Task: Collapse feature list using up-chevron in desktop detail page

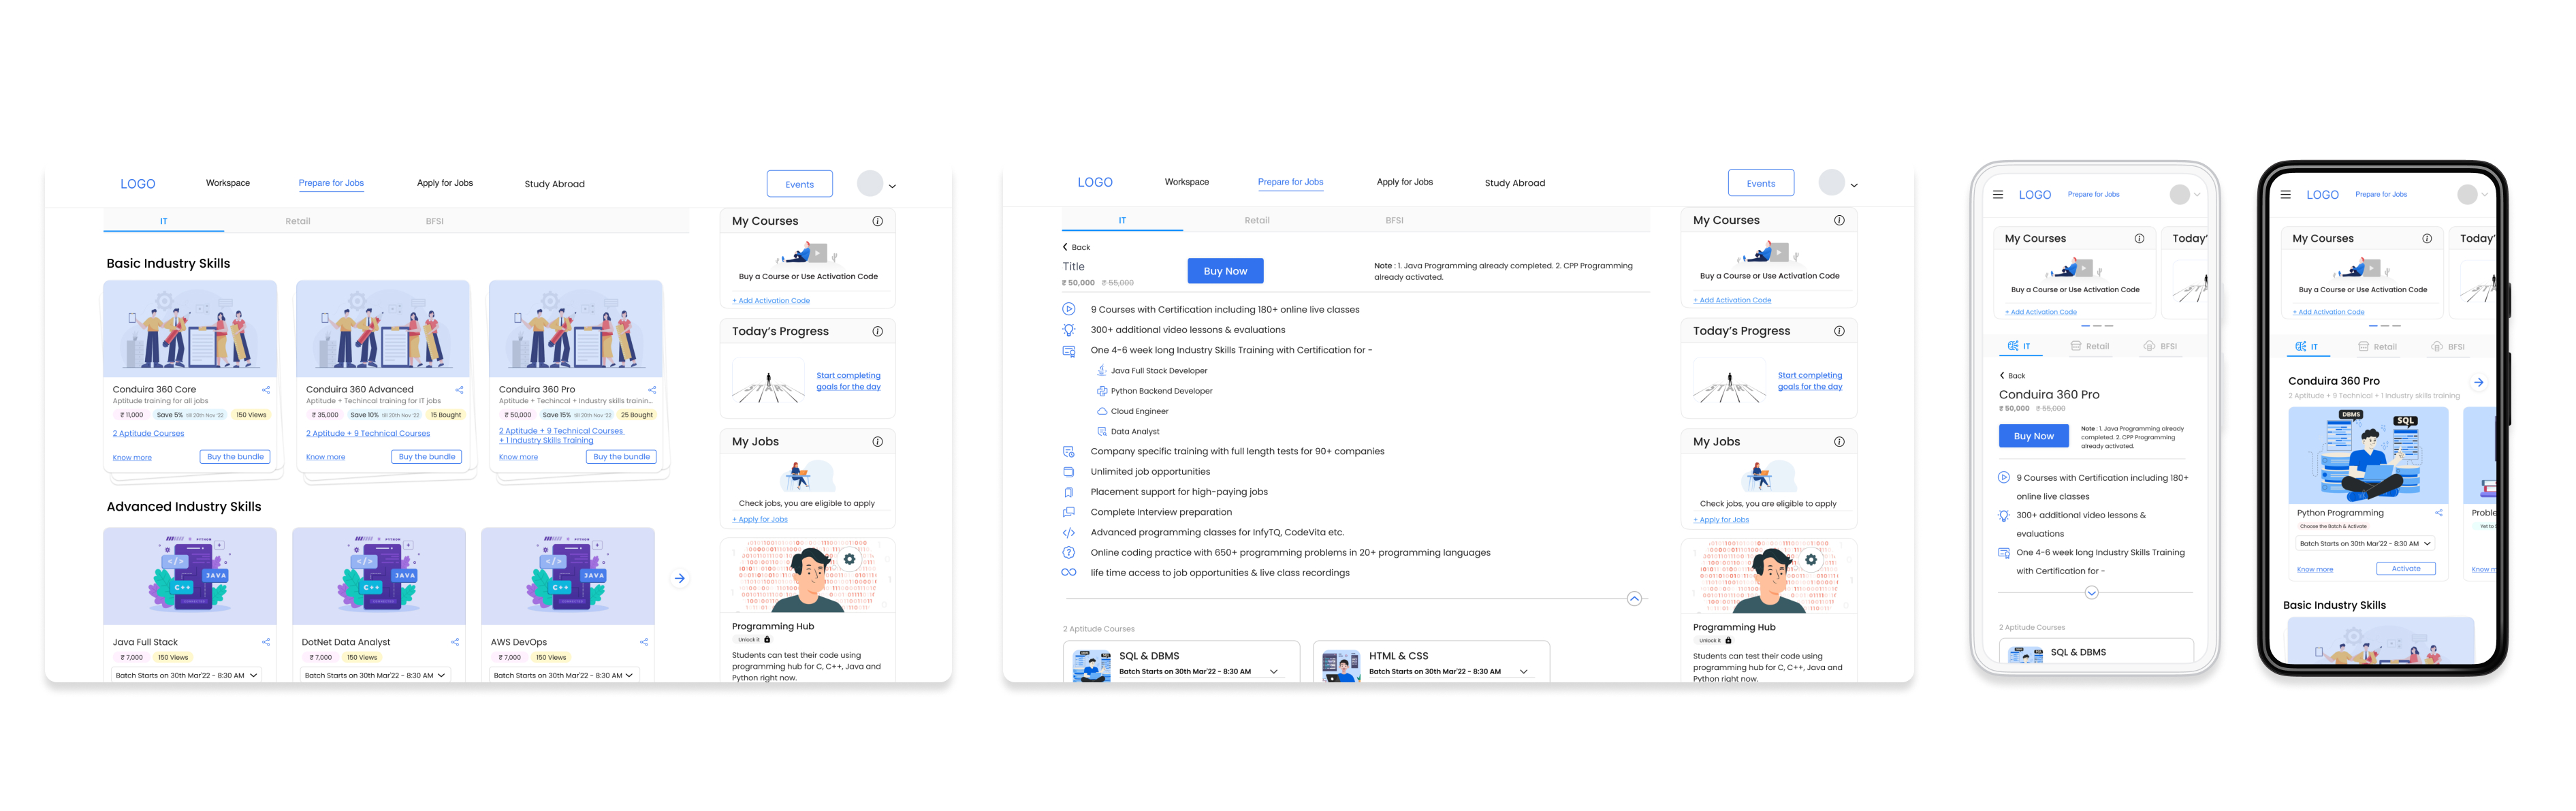Action: (1634, 598)
